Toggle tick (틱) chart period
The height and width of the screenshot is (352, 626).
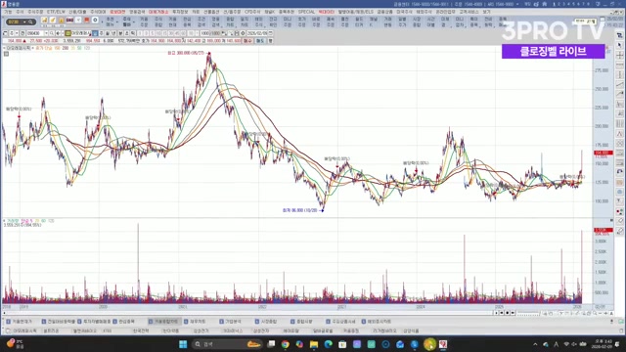[x=133, y=33]
